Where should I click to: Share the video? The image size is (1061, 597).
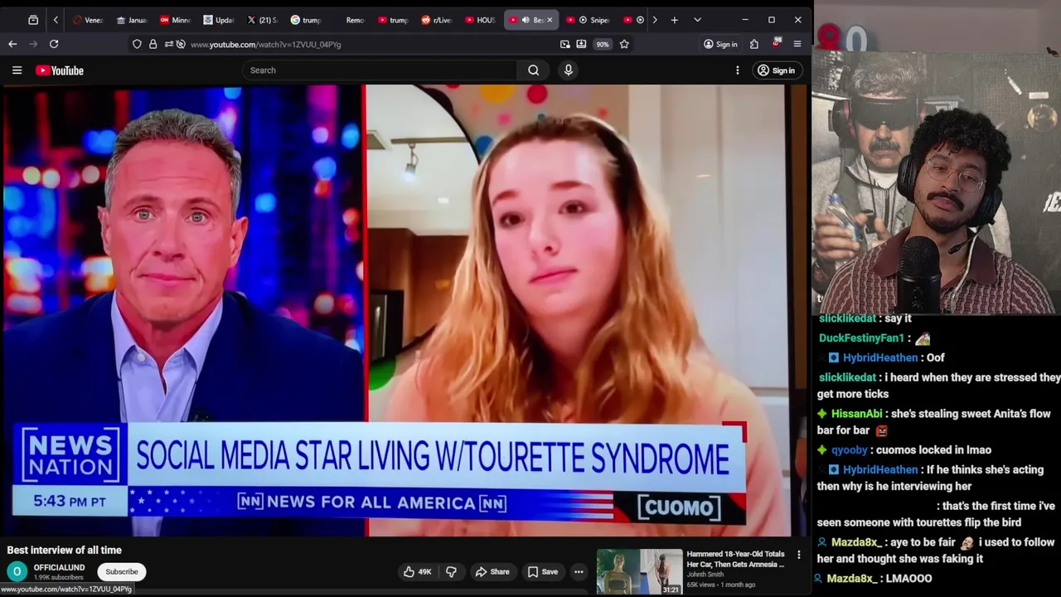pos(492,572)
